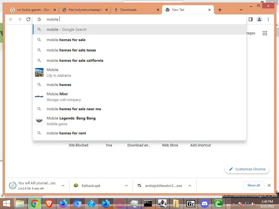Choose 'mobile homes for sale near me'
This screenshot has height=209, width=279.
tap(140, 109)
